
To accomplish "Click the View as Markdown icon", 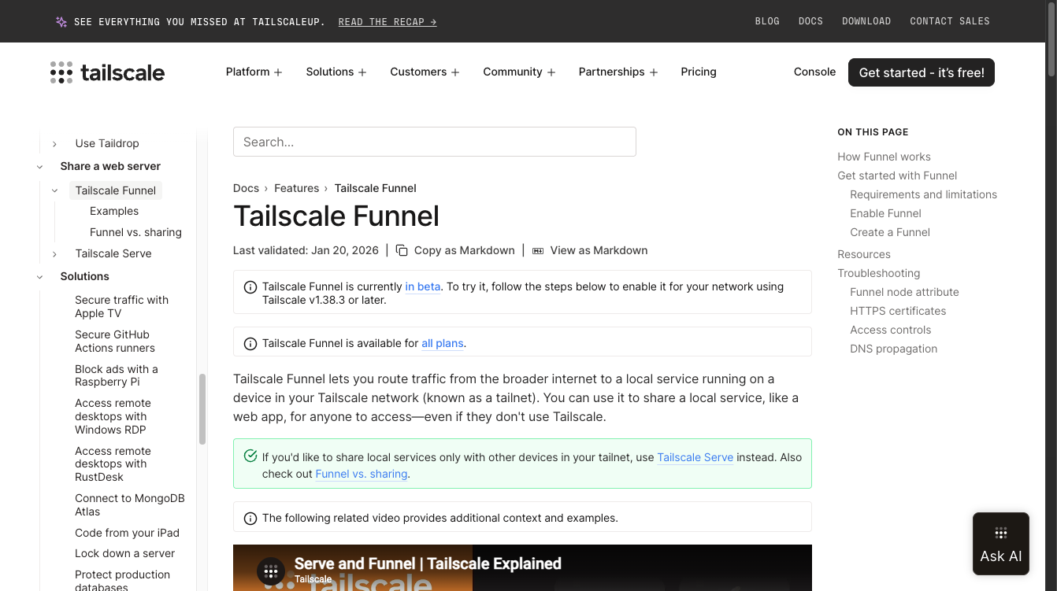I will (x=538, y=250).
